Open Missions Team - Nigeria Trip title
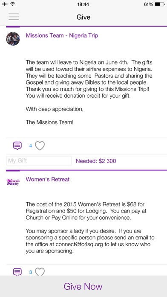Viewport: 167px width, 297px height. tap(62, 35)
